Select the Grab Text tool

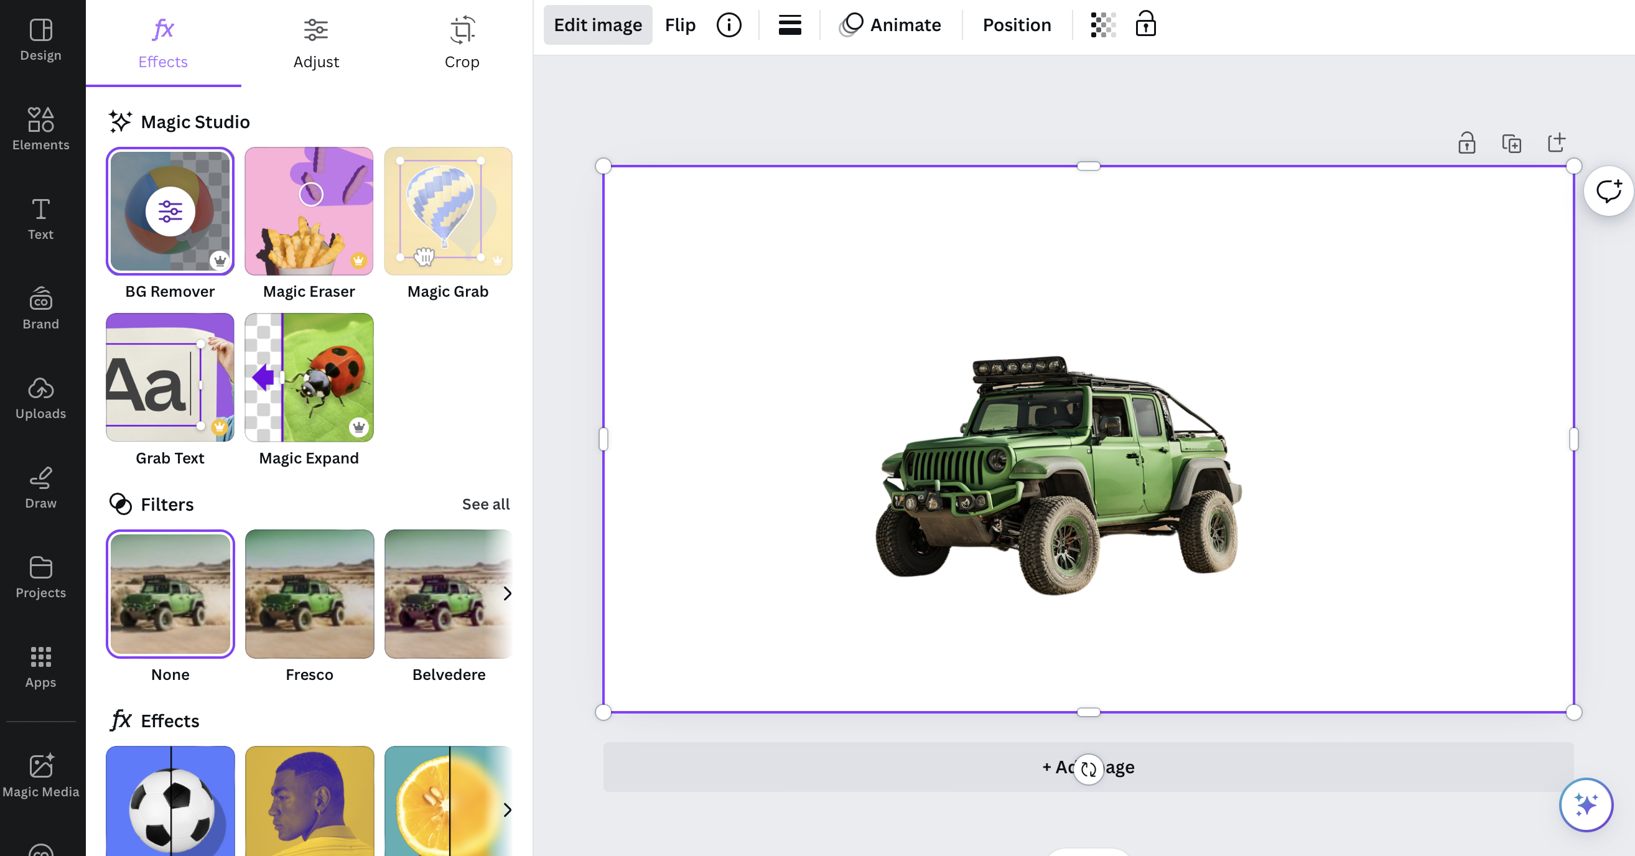[170, 377]
